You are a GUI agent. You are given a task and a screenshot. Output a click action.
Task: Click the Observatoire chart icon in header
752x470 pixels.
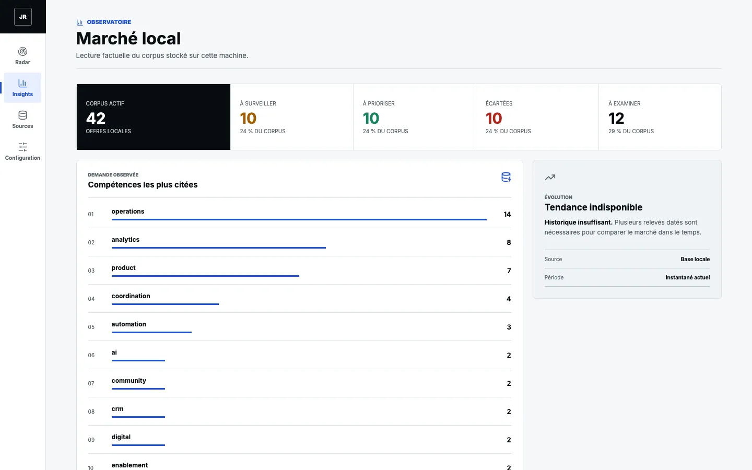tap(80, 22)
